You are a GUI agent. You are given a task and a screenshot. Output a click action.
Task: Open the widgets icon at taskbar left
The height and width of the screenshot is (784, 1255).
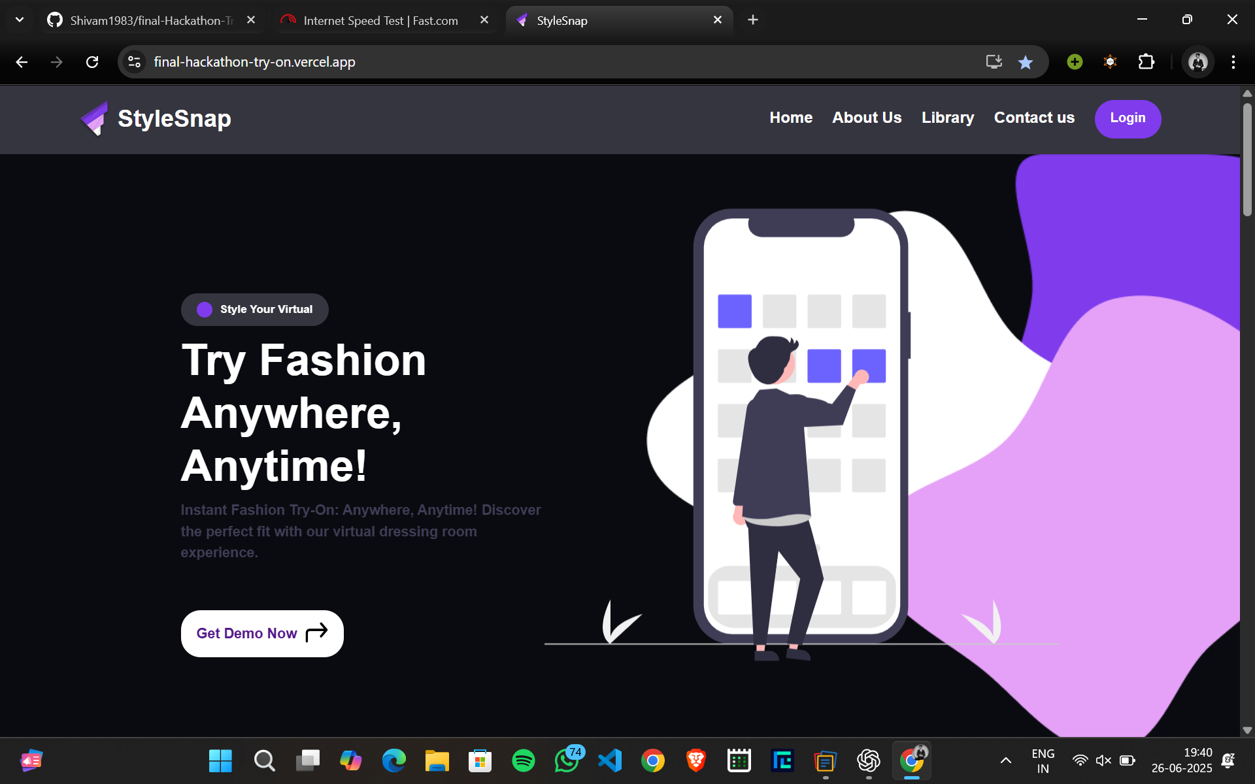pyautogui.click(x=31, y=760)
